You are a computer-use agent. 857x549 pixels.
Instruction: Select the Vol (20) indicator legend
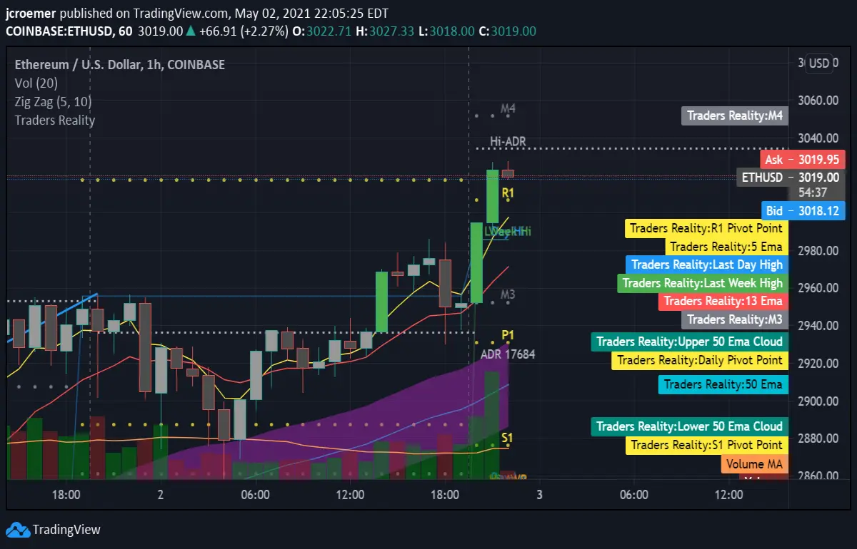point(36,83)
